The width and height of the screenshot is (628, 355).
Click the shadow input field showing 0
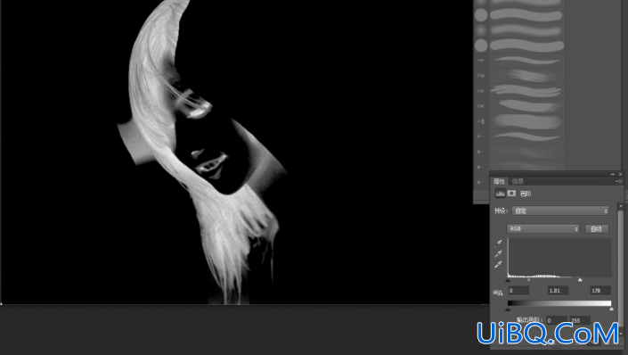click(x=518, y=291)
